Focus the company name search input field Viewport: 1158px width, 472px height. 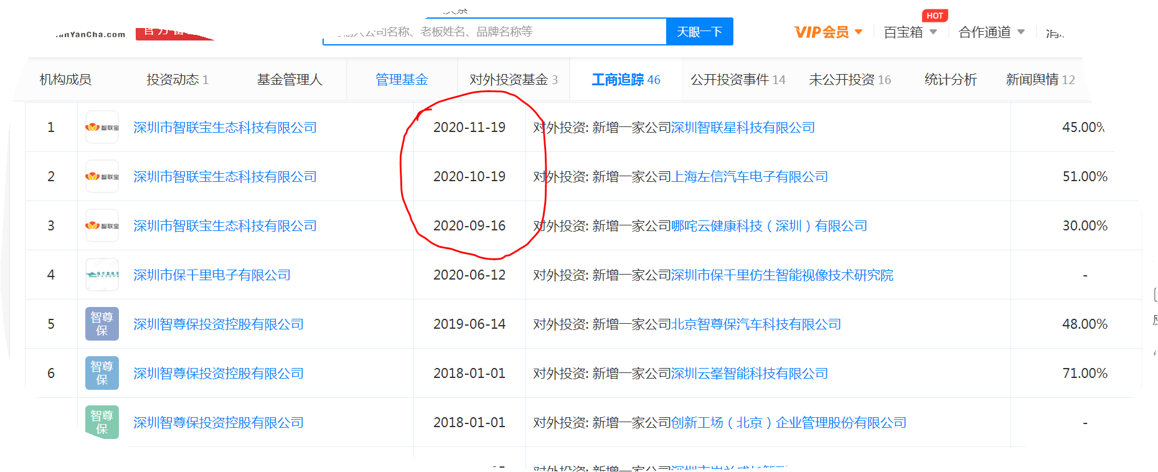495,32
